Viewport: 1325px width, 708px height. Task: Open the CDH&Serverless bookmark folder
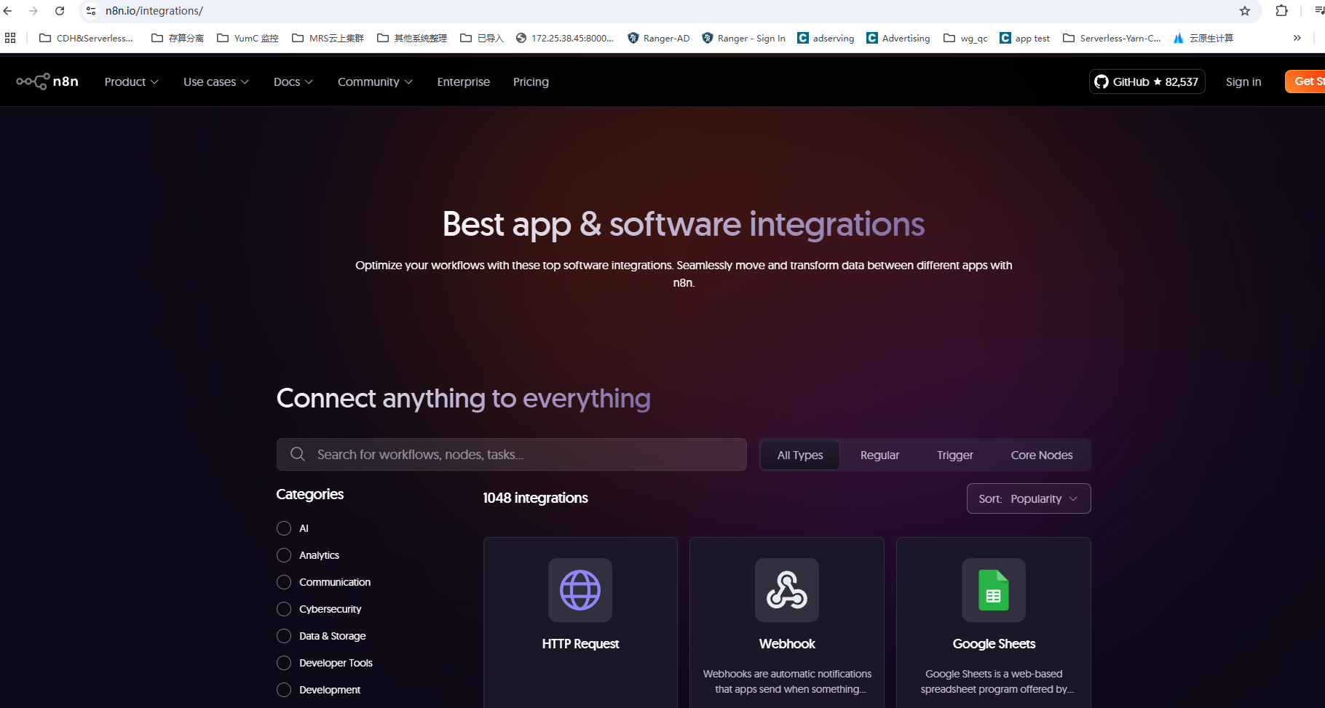click(86, 38)
